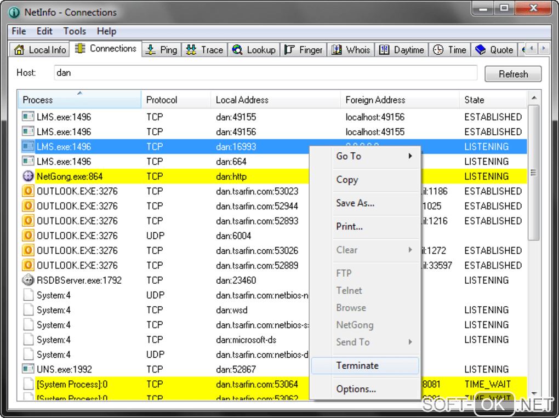This screenshot has width=559, height=418.
Task: Sort by Local Address column header
Action: tap(275, 99)
